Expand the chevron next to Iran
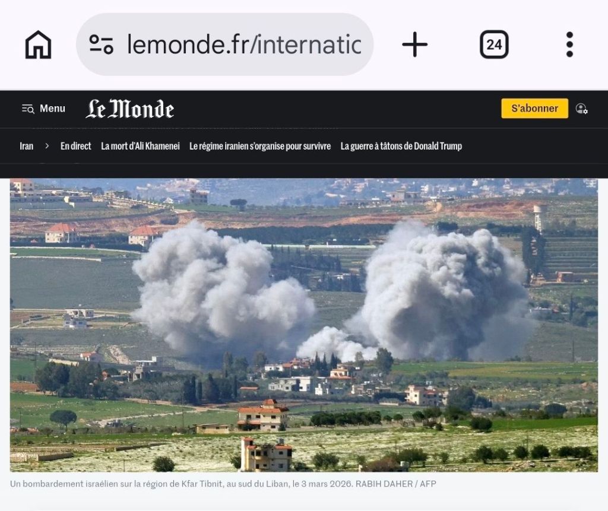This screenshot has width=608, height=511. 47,146
